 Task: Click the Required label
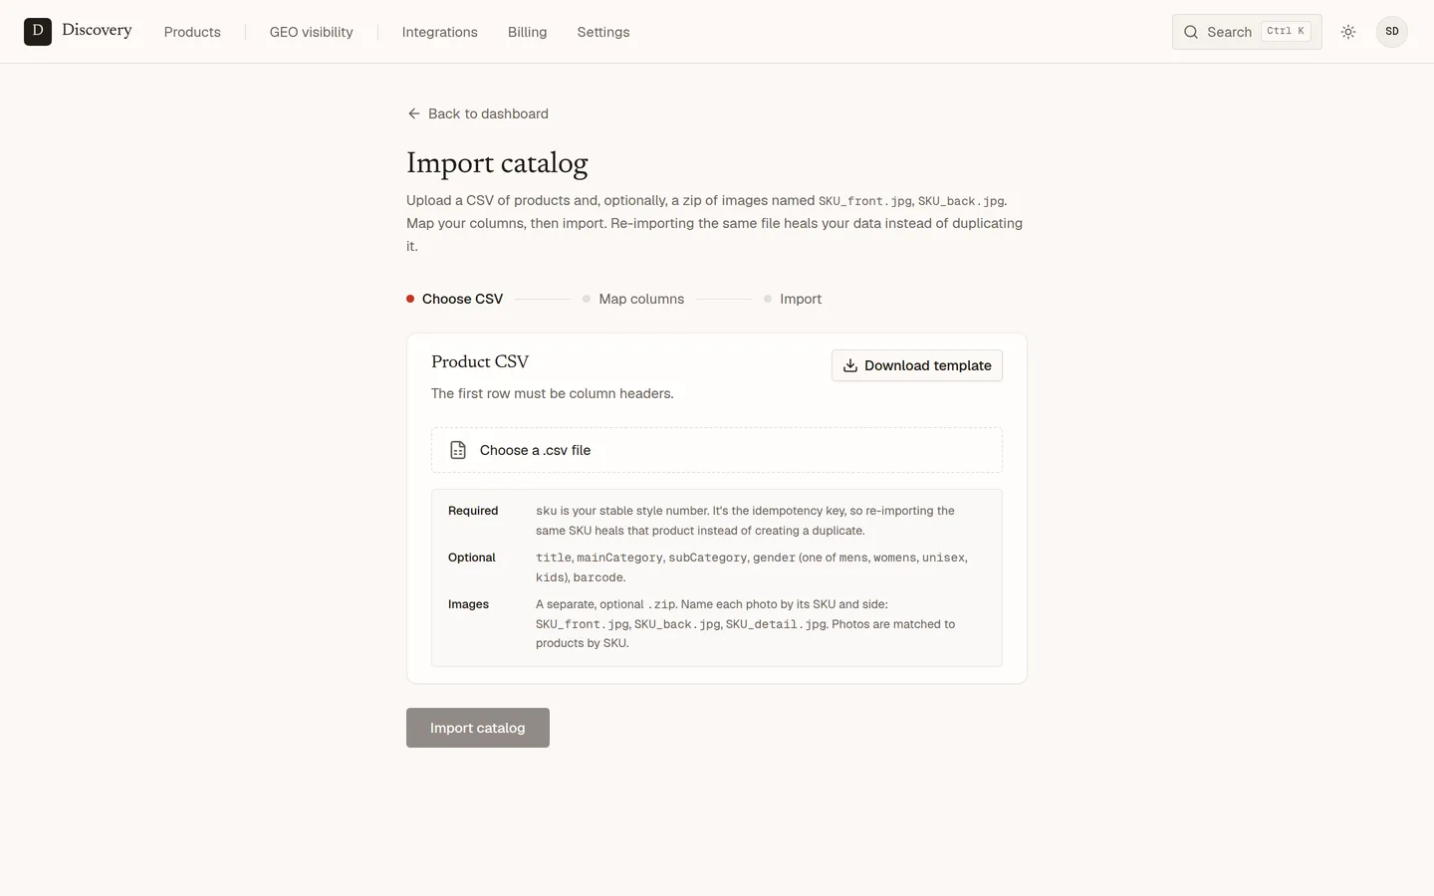click(x=473, y=511)
